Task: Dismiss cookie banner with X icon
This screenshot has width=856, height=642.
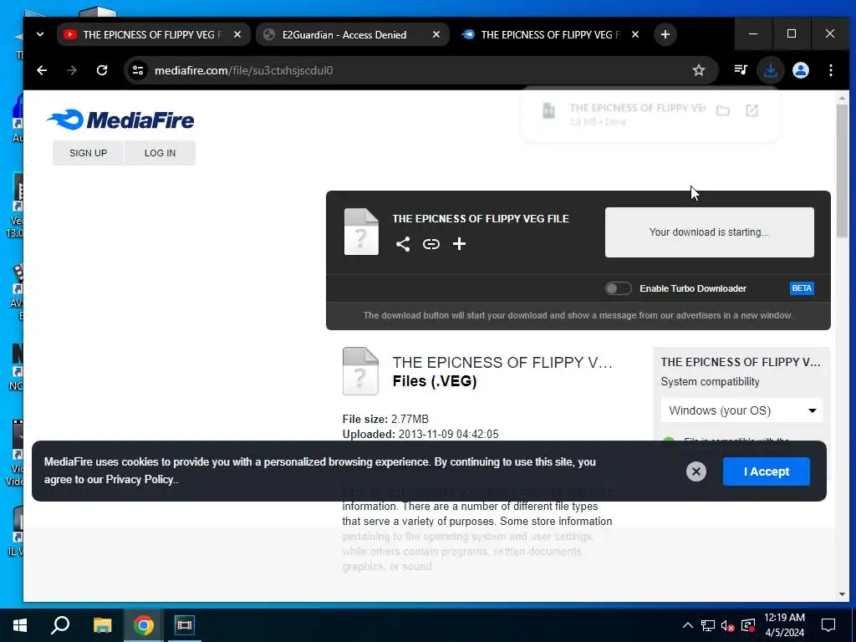Action: click(x=696, y=471)
